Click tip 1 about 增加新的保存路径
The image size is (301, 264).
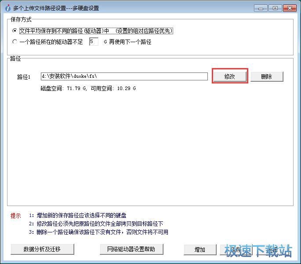pos(77,215)
